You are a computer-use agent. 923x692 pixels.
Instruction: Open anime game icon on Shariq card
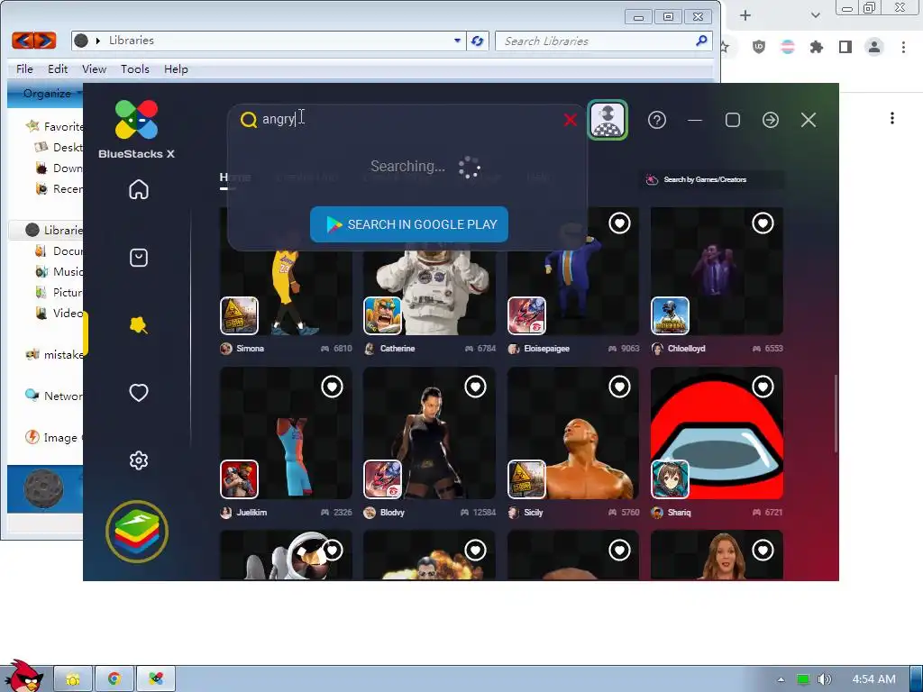click(x=670, y=479)
